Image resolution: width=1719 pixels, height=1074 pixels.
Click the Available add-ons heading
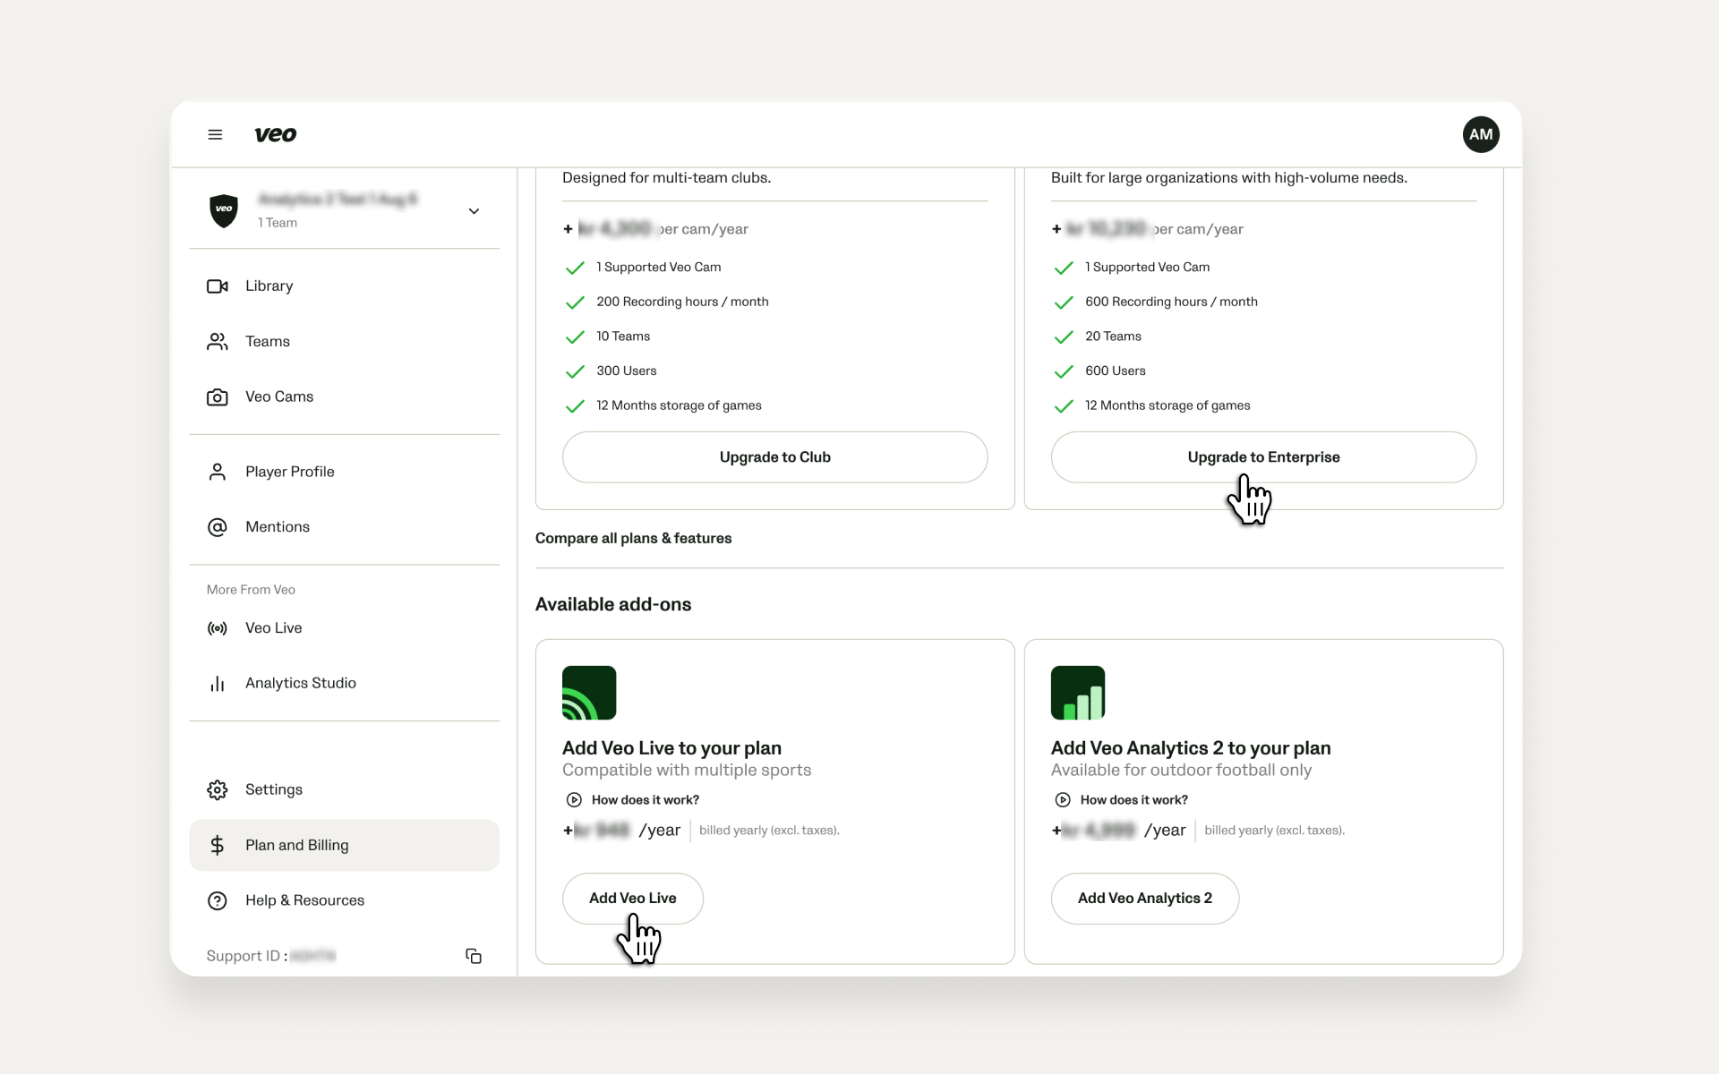[x=613, y=604]
